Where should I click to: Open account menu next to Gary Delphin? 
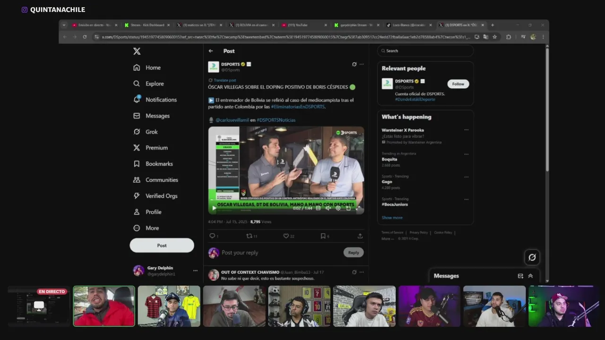pyautogui.click(x=195, y=271)
